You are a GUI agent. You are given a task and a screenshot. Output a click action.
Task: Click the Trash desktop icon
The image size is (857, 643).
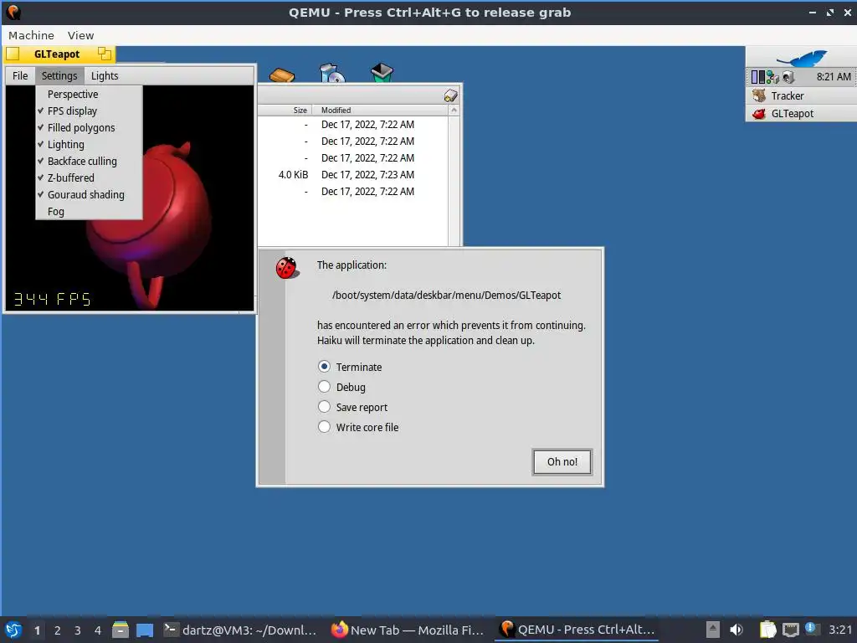(x=382, y=73)
